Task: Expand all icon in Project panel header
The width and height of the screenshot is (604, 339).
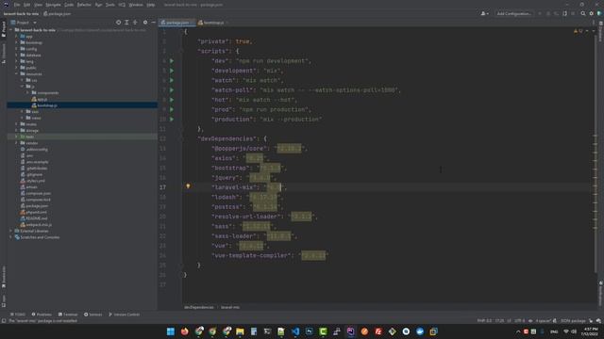Action: 126,23
